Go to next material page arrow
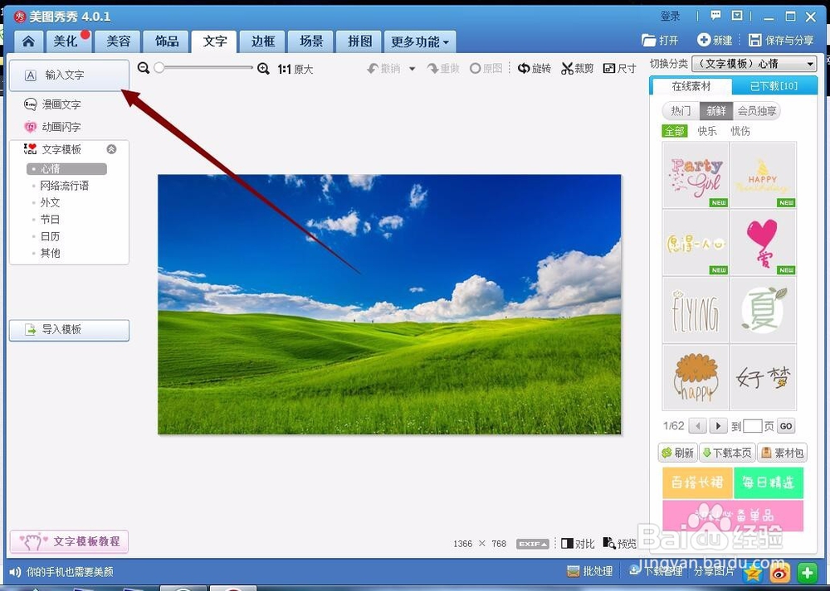830x591 pixels. point(718,426)
